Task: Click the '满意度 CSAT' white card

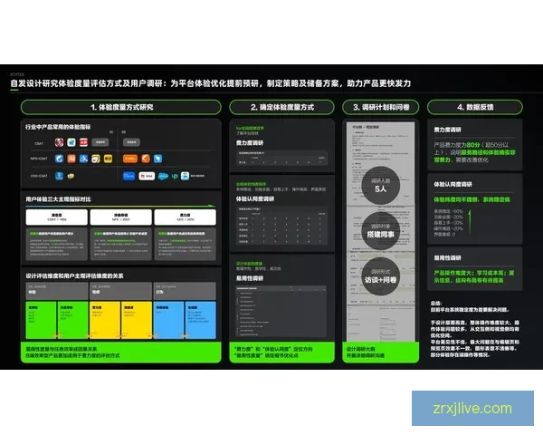Action: click(52, 217)
